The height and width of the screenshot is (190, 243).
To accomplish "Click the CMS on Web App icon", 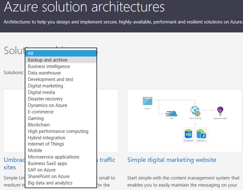I will point(195,111).
